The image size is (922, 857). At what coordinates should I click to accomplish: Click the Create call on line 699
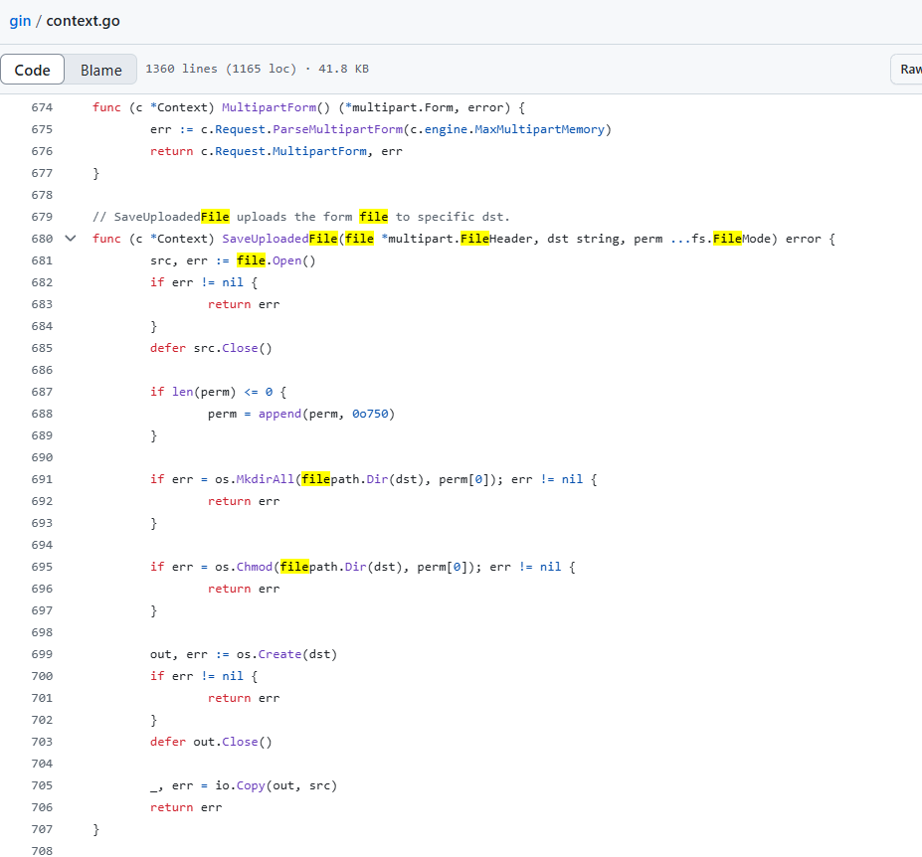coord(279,654)
